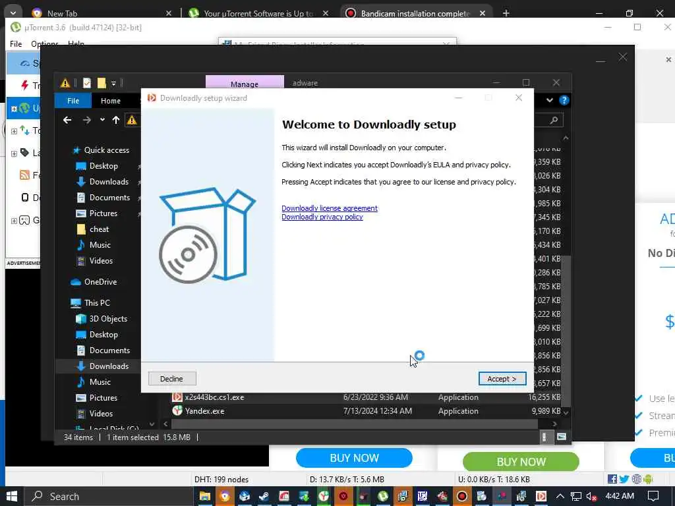The image size is (675, 506).
Task: Expand the uTorrent Upgrade tree node
Action: tap(14, 109)
